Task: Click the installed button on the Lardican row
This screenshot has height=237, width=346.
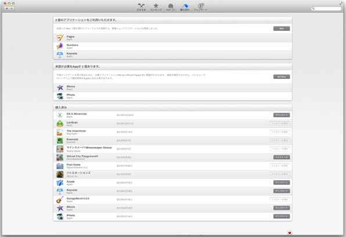Action: [280, 123]
